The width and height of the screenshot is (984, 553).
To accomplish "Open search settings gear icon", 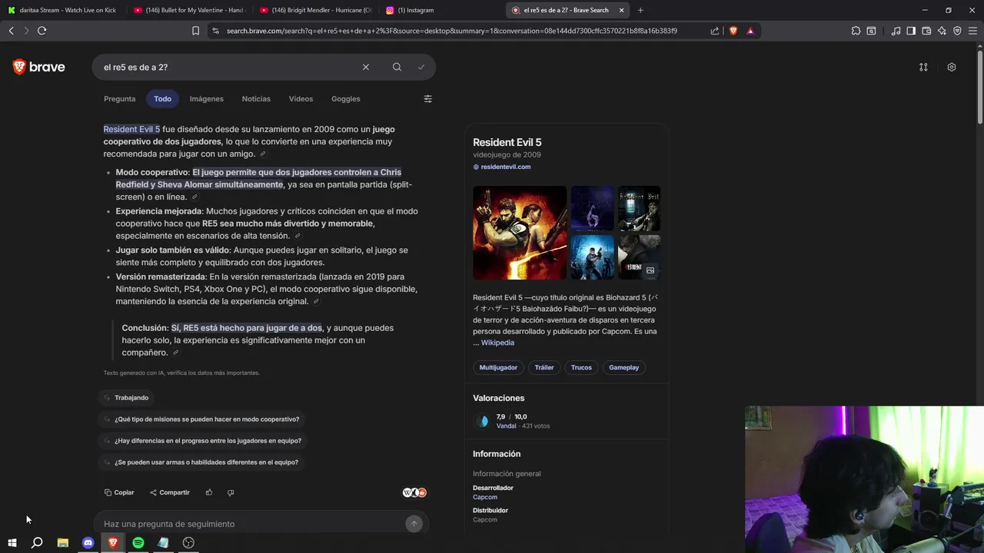I will coord(952,67).
